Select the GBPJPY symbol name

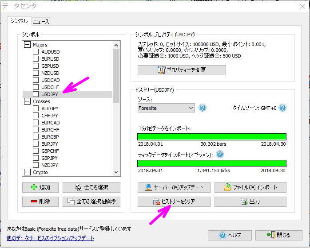(x=49, y=158)
